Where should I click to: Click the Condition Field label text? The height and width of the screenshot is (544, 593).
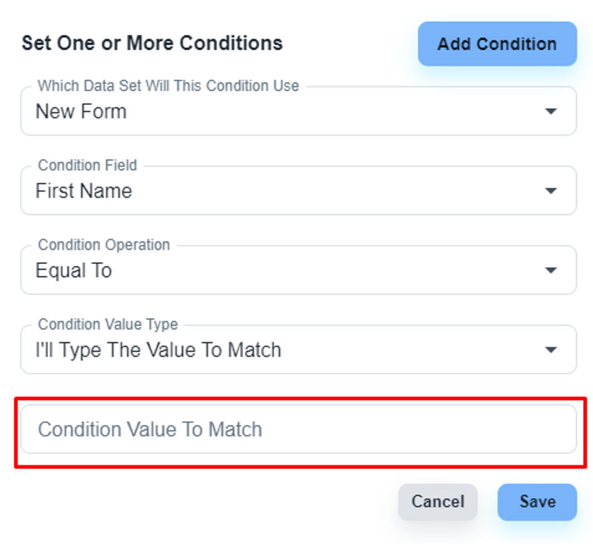coord(87,165)
